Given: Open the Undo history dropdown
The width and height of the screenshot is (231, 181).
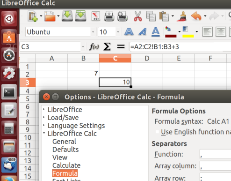Looking at the screenshot, I should pos(205,16).
